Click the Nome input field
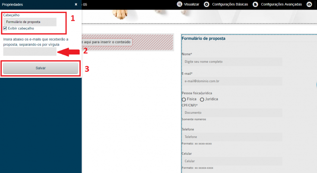 [232, 61]
